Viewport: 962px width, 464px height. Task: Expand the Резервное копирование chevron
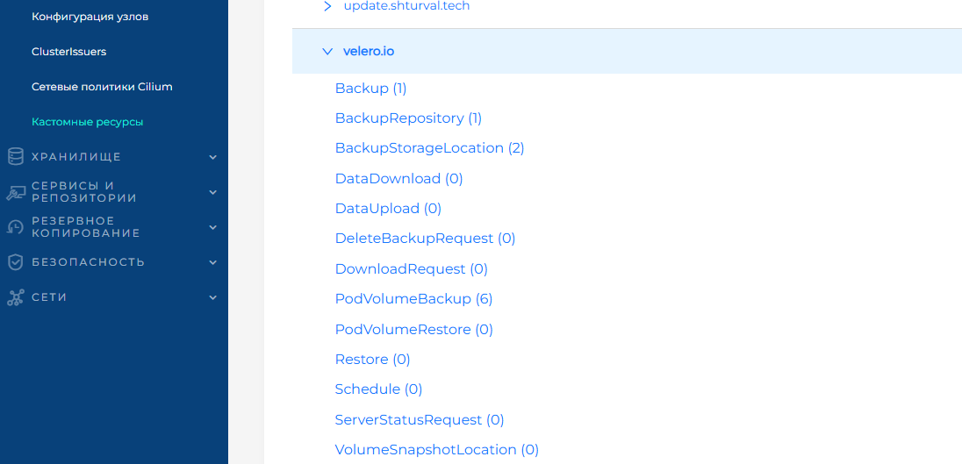click(x=212, y=227)
